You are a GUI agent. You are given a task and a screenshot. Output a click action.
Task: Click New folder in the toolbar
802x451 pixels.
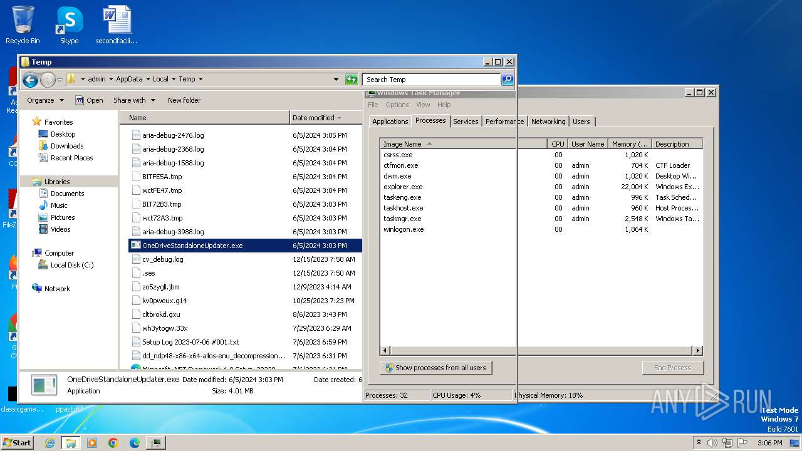(x=184, y=100)
